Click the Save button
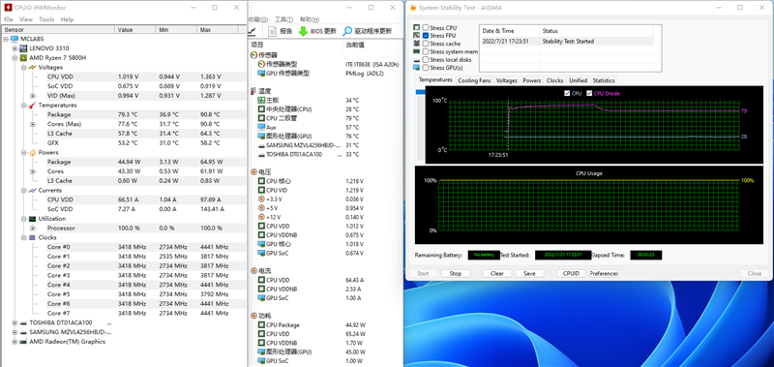This screenshot has height=367, width=774. coord(529,273)
